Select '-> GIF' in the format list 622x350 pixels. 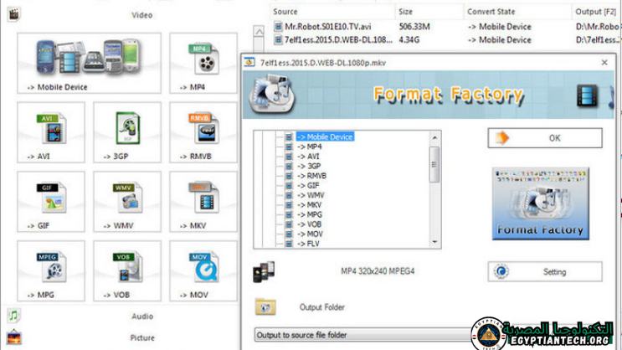click(x=308, y=185)
